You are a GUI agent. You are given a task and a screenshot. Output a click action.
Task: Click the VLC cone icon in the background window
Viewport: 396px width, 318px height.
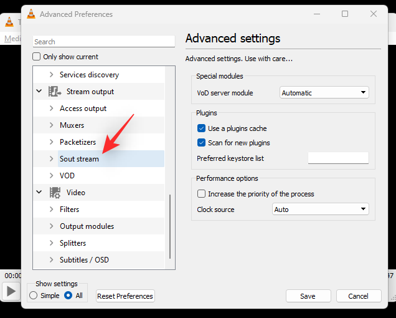pos(9,22)
